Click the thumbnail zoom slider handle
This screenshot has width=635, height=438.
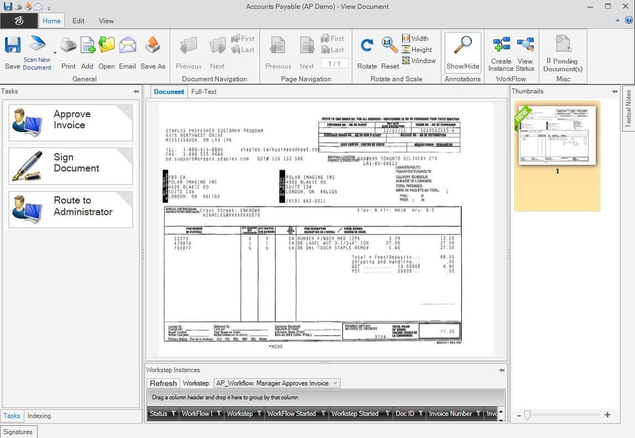coord(527,415)
